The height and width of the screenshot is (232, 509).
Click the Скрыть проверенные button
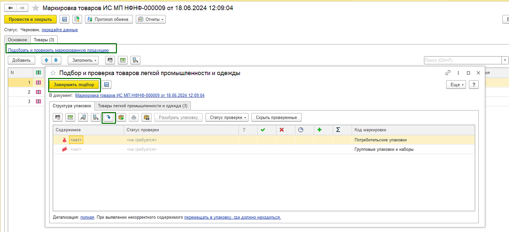point(276,117)
